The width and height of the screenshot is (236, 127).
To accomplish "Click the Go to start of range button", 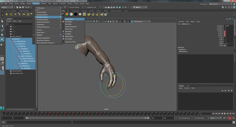I will click(x=213, y=114).
